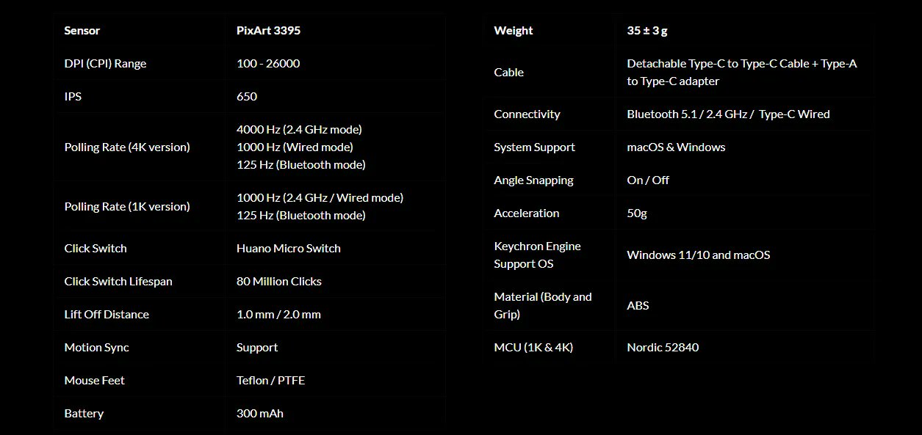Click the IPS value 650
Image resolution: width=922 pixels, height=435 pixels.
(x=247, y=97)
